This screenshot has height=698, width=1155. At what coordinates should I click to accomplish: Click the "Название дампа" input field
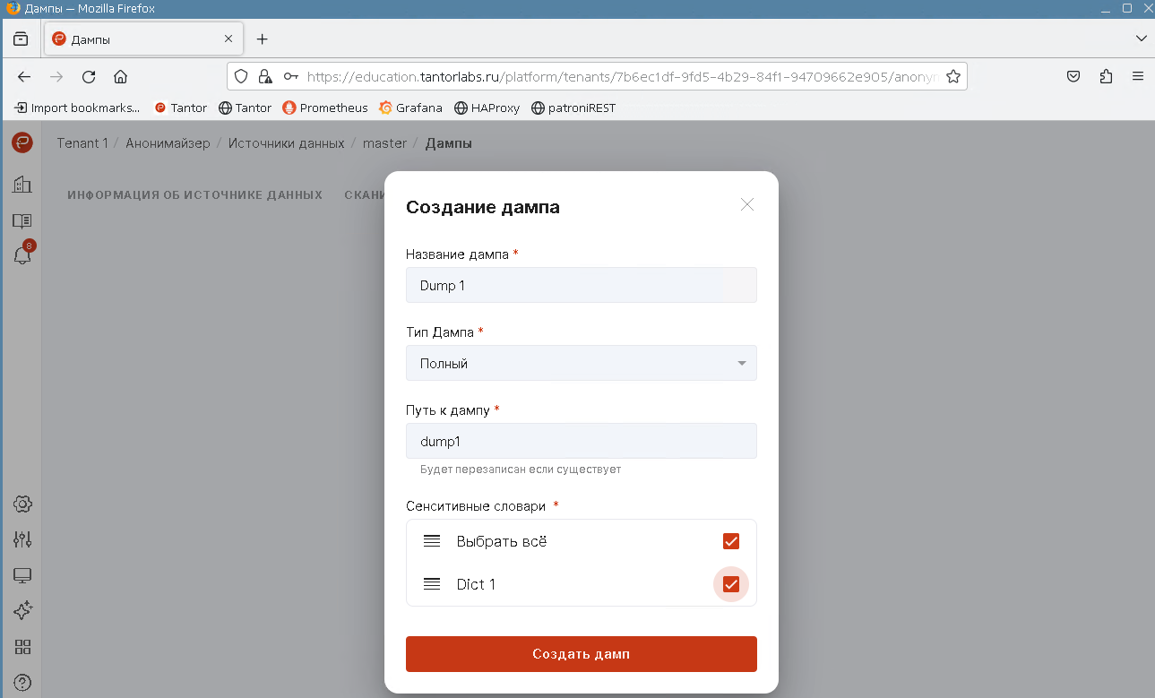(x=581, y=286)
